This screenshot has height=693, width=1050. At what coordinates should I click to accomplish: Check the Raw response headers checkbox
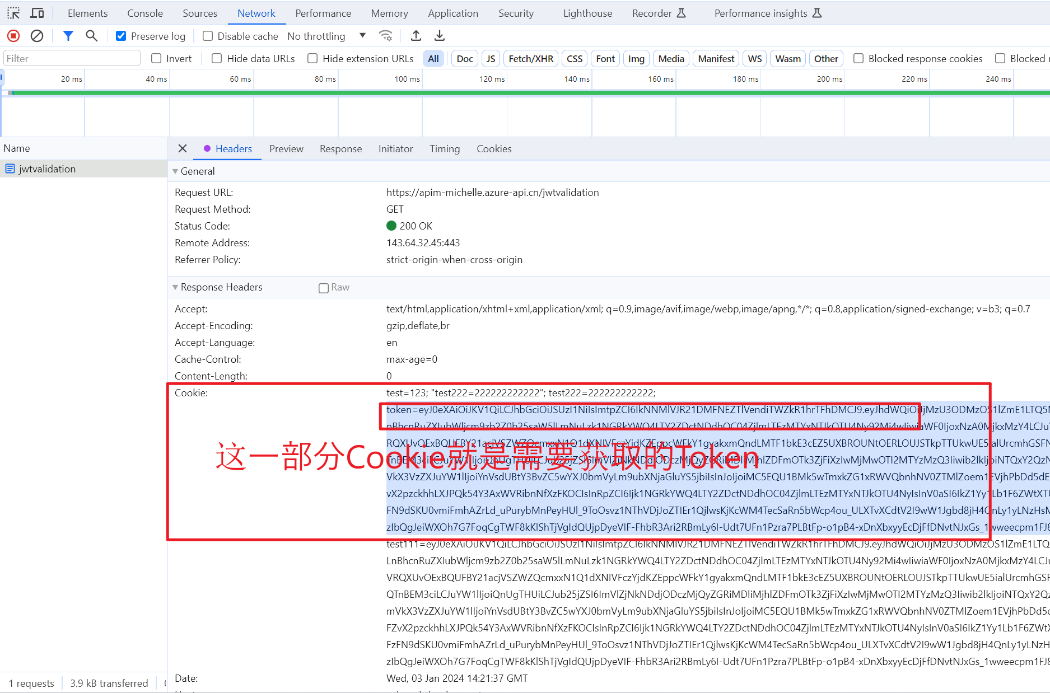point(324,288)
